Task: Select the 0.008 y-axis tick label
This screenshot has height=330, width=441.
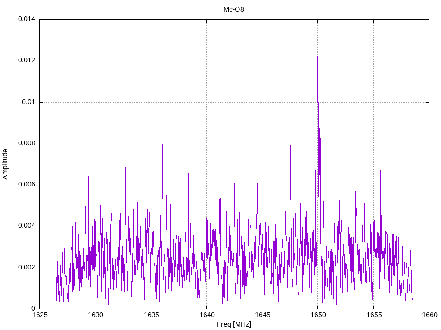Action: [x=26, y=144]
